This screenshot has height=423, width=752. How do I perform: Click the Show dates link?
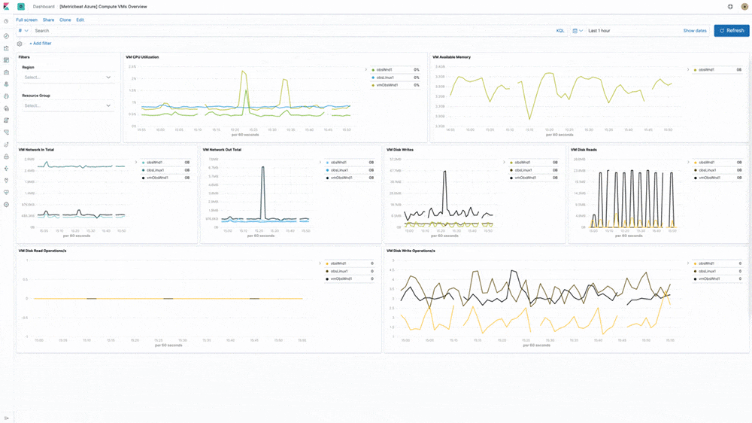pos(694,31)
